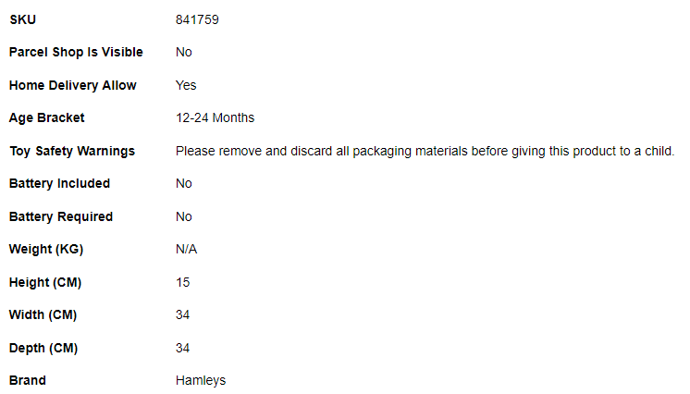Click the Brand label
Image resolution: width=690 pixels, height=394 pixels.
pyautogui.click(x=28, y=380)
